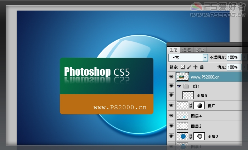Select the 图层 5 thumbnail
Viewport: 248px width, 150px height.
tap(188, 95)
